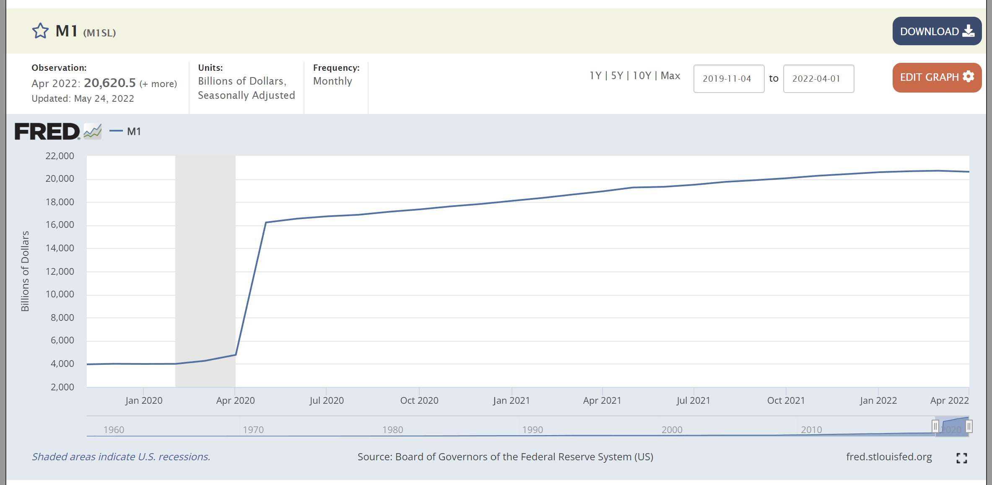Viewport: 992px width, 485px height.
Task: Open the EDIT GRAPH panel
Action: pos(937,77)
